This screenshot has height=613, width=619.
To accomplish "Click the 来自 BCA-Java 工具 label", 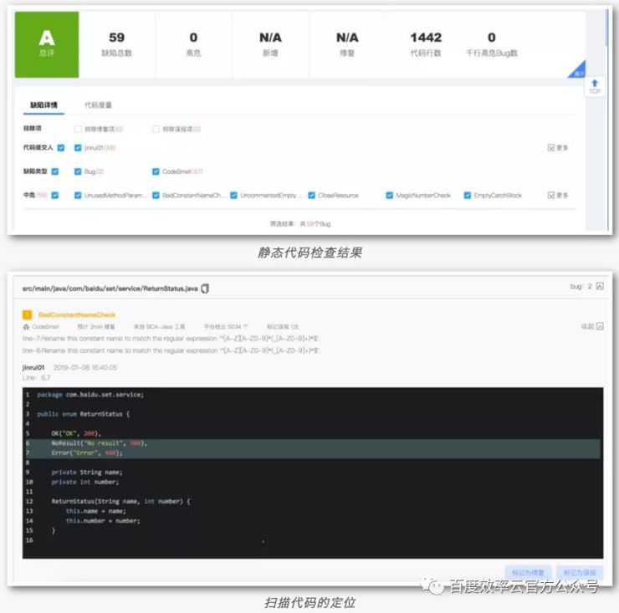I will click(160, 327).
